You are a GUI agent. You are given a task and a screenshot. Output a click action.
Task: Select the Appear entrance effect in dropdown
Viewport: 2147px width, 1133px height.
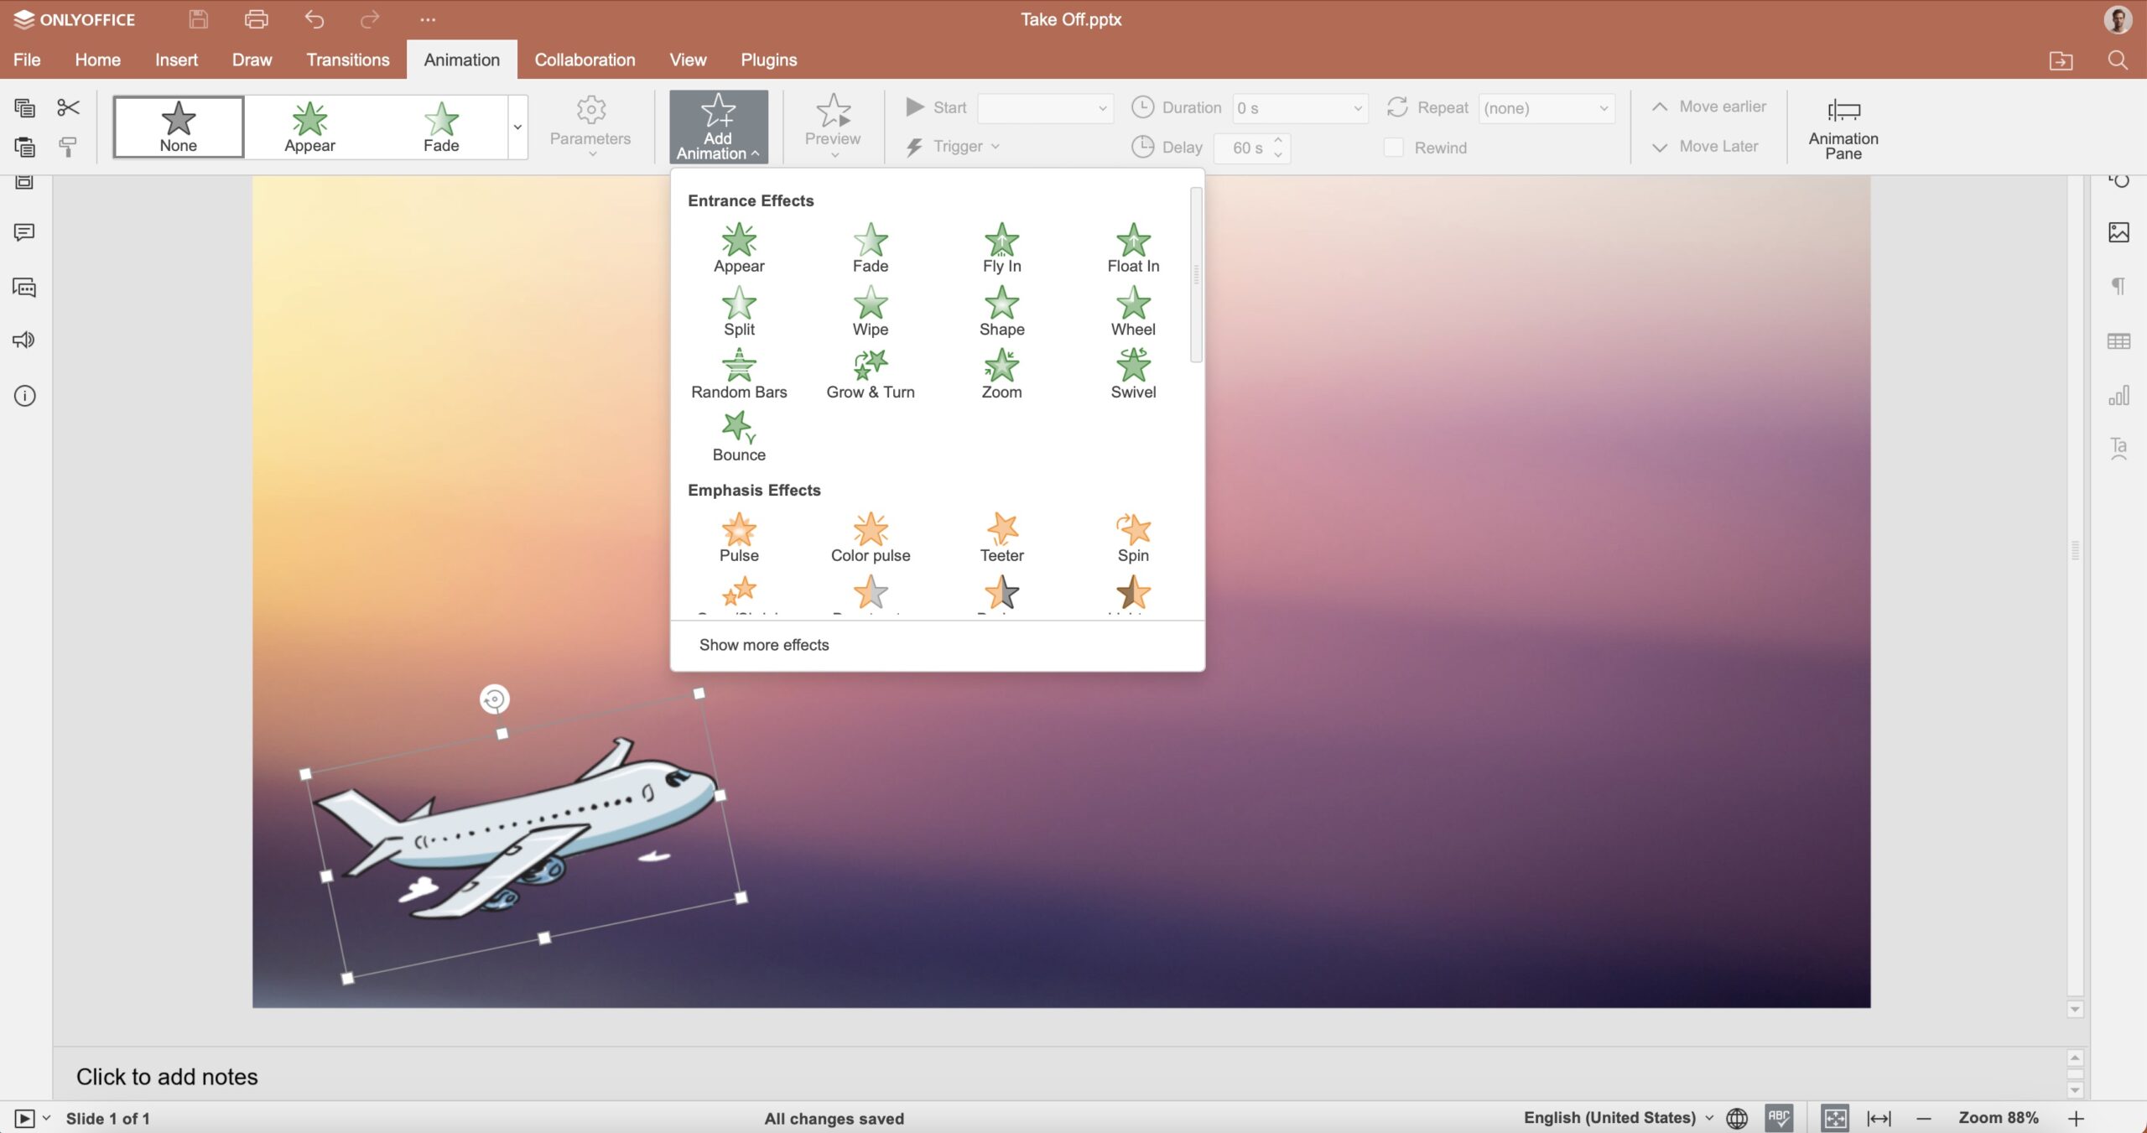click(x=739, y=248)
